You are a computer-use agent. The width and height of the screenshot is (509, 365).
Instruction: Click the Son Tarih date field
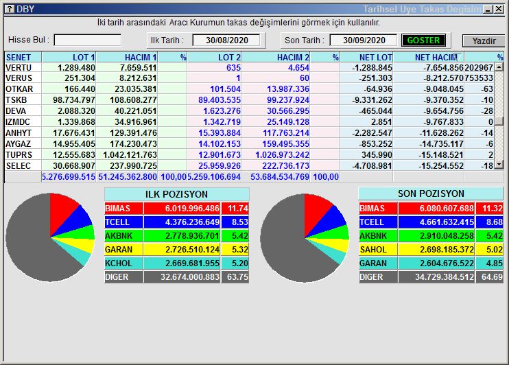coord(364,40)
